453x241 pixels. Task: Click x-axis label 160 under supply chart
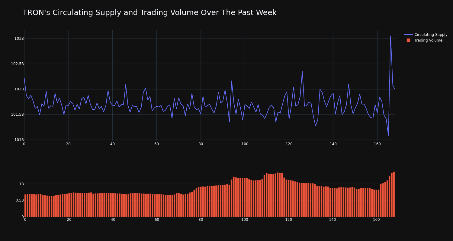coord(377,144)
